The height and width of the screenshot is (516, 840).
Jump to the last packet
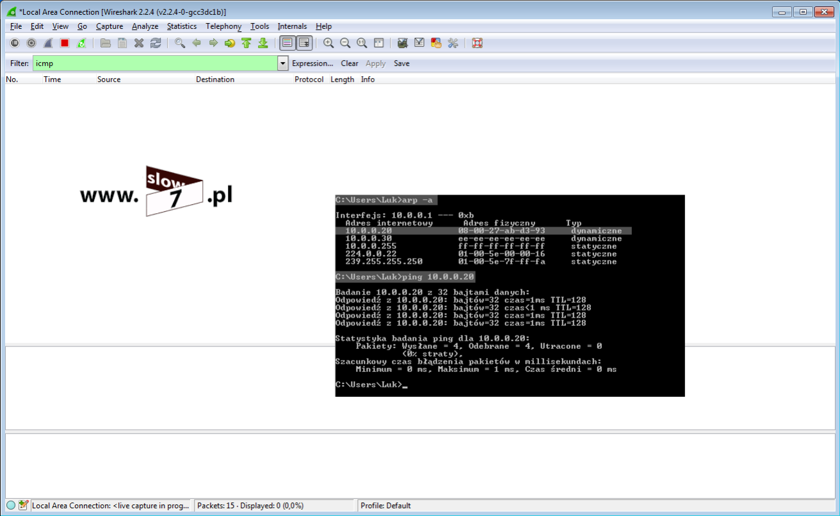click(x=262, y=43)
